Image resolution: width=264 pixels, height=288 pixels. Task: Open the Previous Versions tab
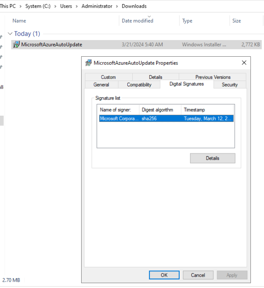[213, 77]
